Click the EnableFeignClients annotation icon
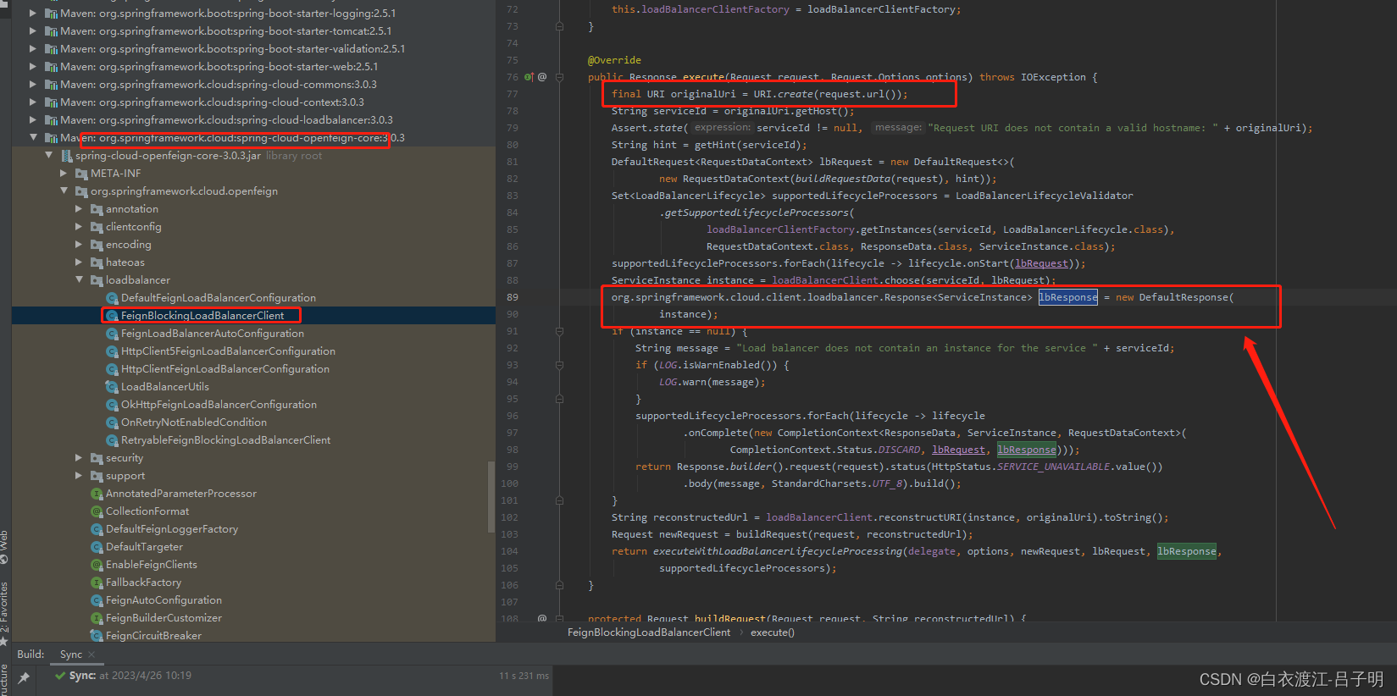This screenshot has width=1397, height=696. 97,565
